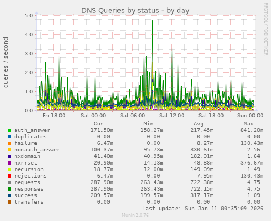This screenshot has width=271, height=221.
Task: Click the recursion lime legend swatch
Action: (x=9, y=169)
